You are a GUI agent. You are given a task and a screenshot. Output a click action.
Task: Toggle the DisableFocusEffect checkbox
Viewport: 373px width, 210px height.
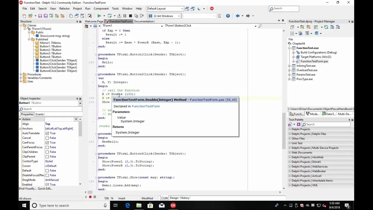point(47,175)
